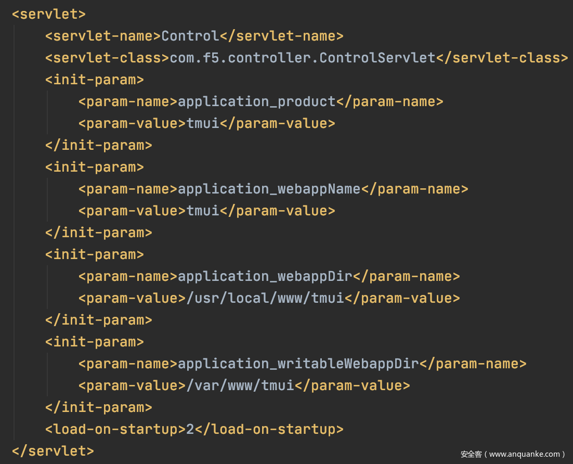Click the application_writableWebappDir parameter name

coord(298,364)
